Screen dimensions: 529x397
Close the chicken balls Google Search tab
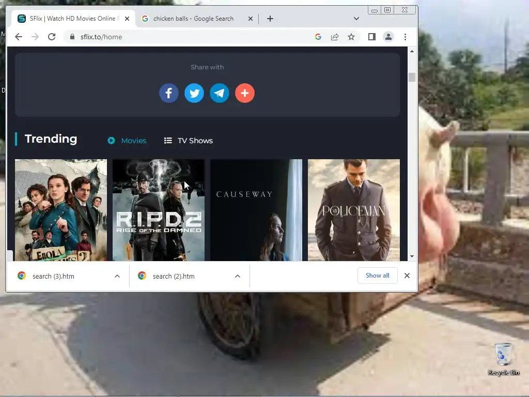coord(251,19)
